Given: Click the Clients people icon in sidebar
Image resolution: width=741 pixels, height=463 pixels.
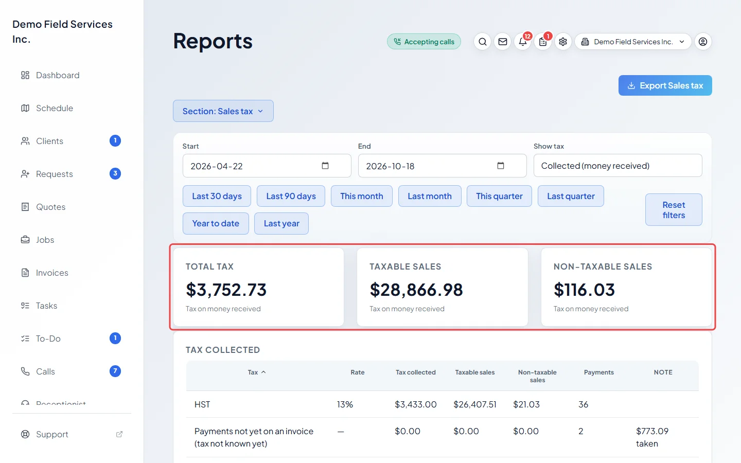Looking at the screenshot, I should tap(25, 141).
